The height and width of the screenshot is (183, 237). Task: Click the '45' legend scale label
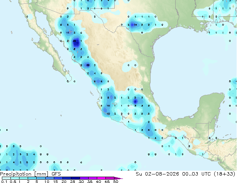coord(107,182)
